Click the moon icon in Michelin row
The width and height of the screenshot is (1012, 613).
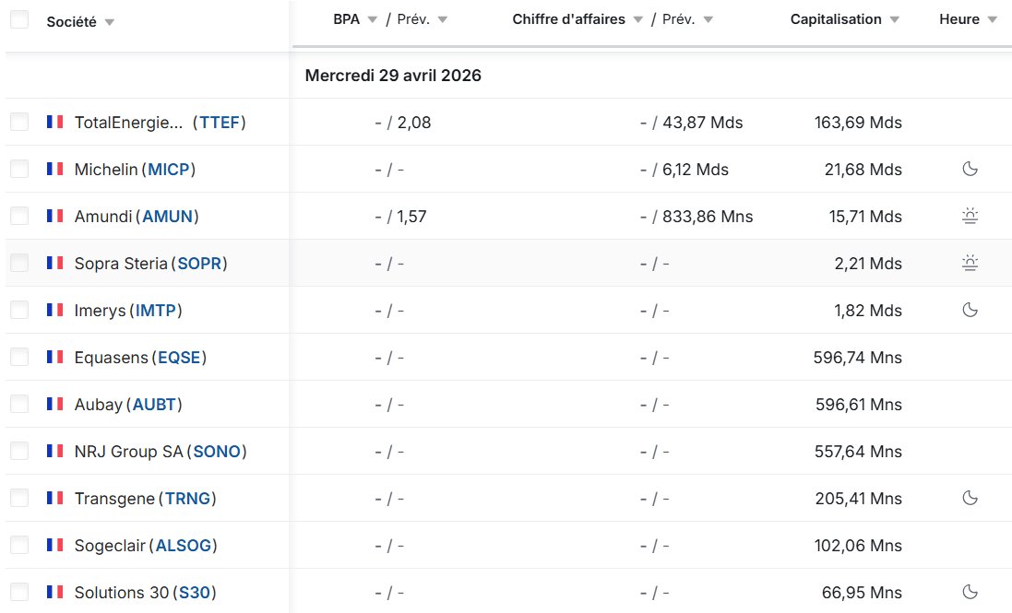970,169
